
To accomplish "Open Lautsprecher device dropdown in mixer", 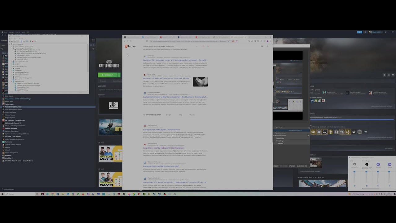I will 359,167.
